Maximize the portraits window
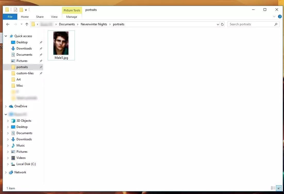284x194 pixels. pos(265,10)
